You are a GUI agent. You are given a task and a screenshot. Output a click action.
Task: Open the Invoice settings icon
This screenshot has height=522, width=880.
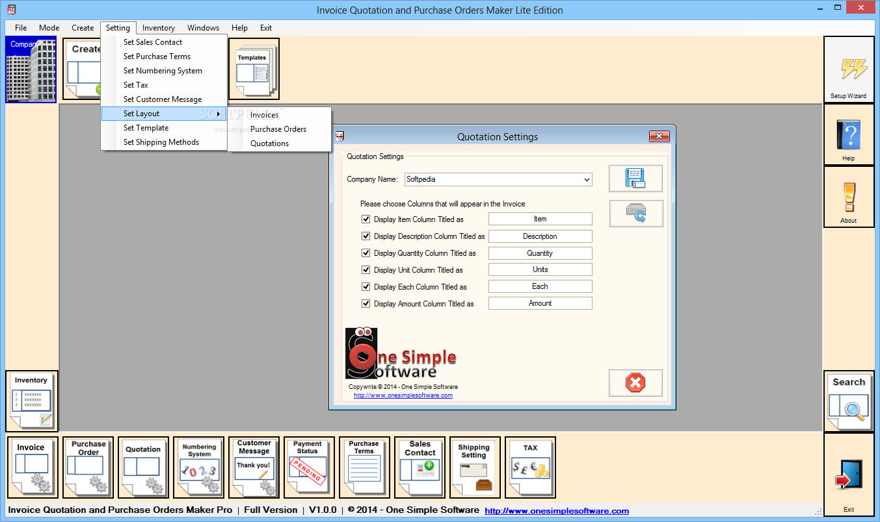(x=32, y=467)
